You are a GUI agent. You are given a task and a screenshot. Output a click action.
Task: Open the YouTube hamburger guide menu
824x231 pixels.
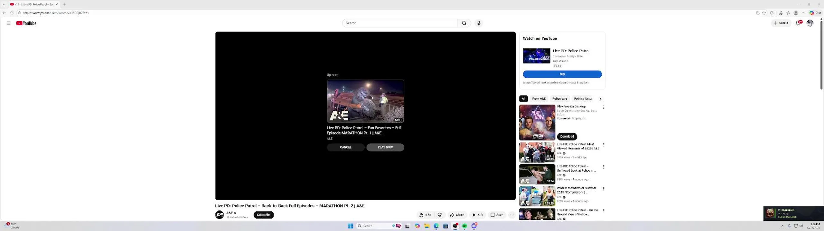coord(9,23)
